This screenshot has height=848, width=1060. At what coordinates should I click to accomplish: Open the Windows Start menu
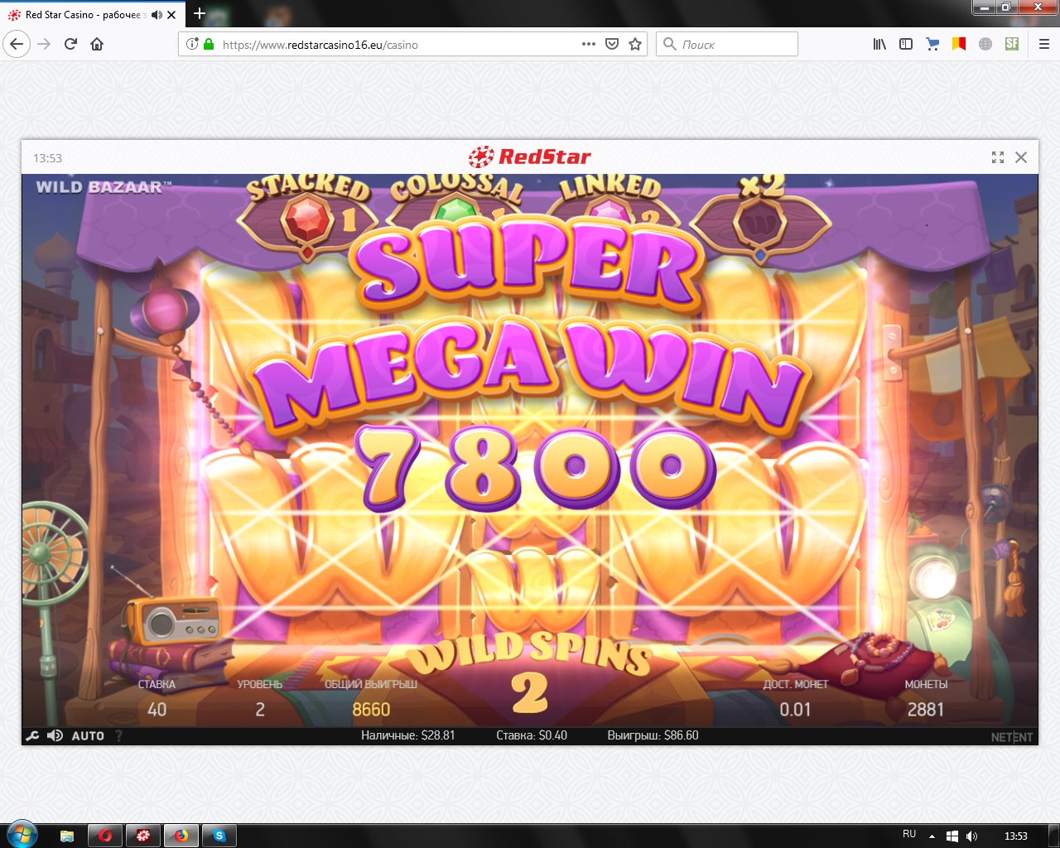(x=21, y=835)
